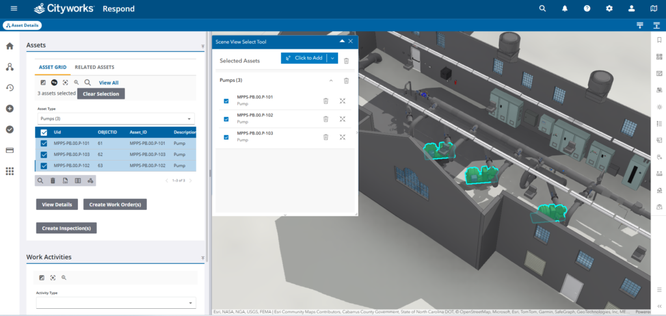The image size is (666, 316).
Task: Open the hamburger main menu
Action: click(14, 8)
